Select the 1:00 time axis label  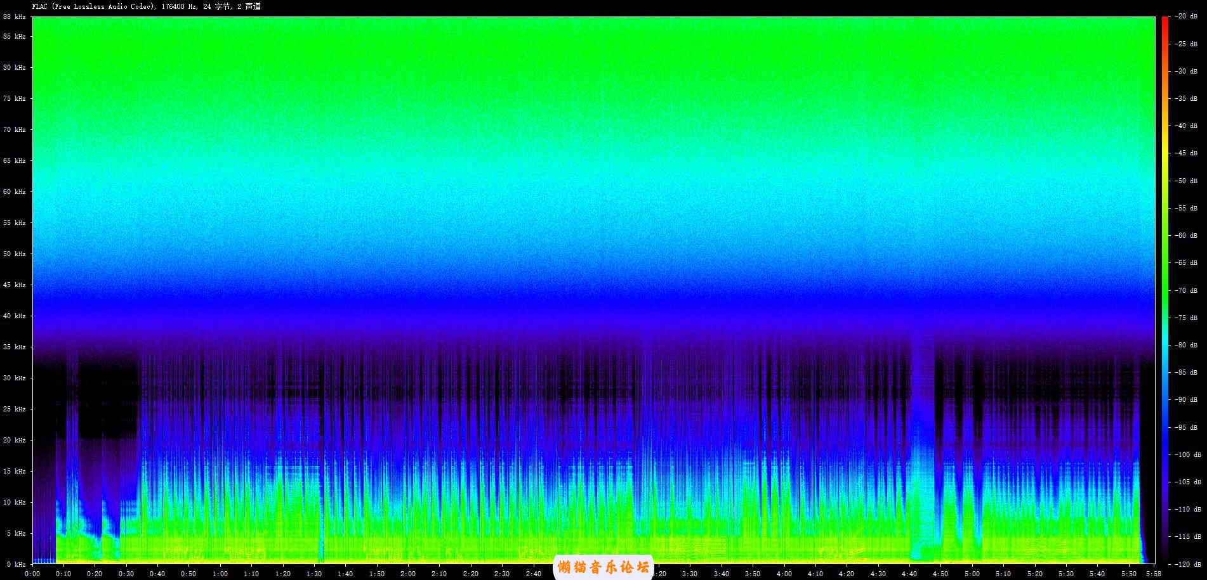(220, 574)
